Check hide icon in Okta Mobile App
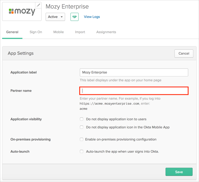The width and height of the screenshot is (199, 182). pyautogui.click(x=82, y=127)
